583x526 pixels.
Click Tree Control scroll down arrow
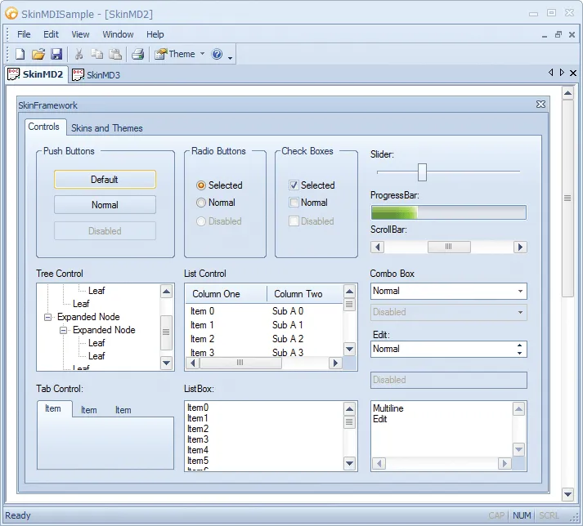(166, 363)
